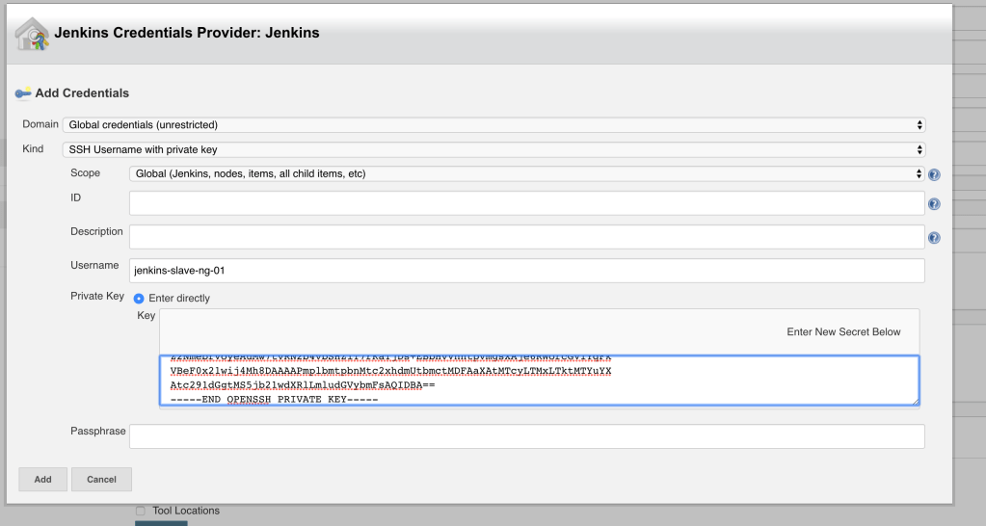Click the Description input field

527,237
